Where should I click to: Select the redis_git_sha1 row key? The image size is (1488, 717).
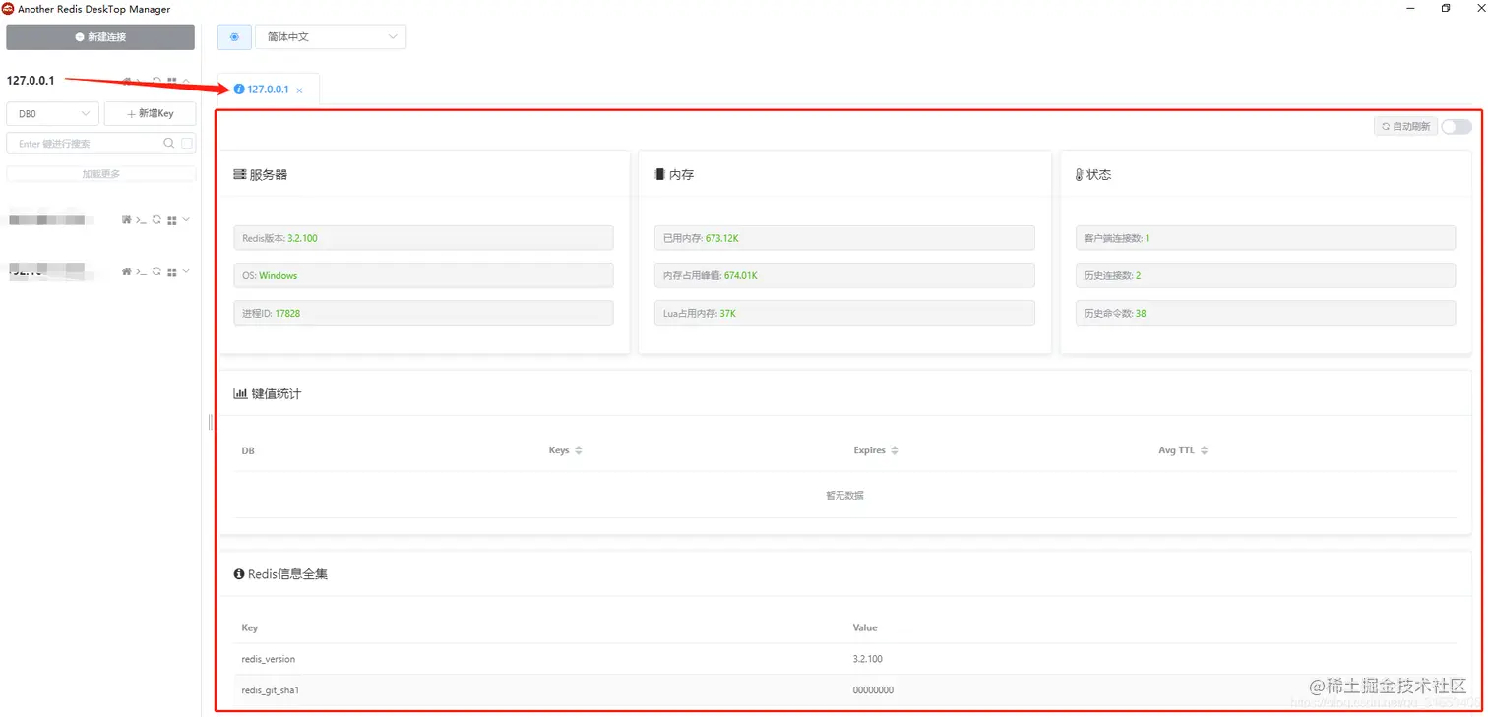click(271, 690)
